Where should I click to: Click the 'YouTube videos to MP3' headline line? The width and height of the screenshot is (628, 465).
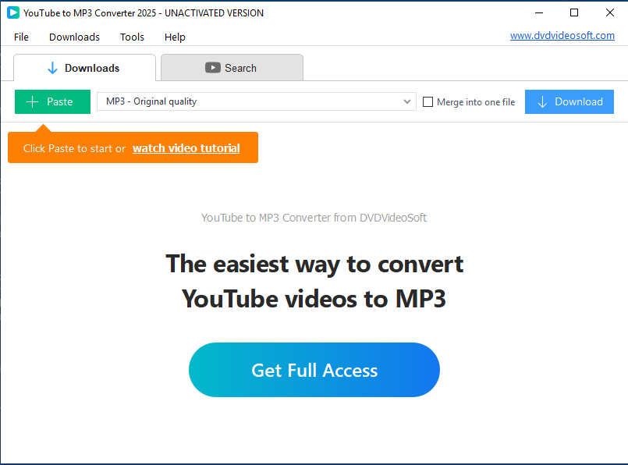[x=314, y=299]
